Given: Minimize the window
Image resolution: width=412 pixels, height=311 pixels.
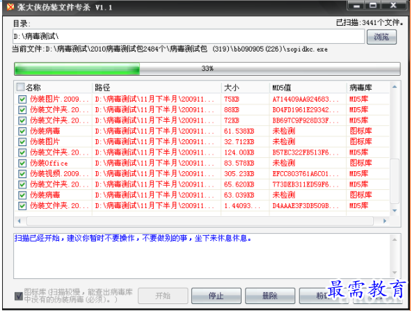Looking at the screenshot, I should click(356, 6).
